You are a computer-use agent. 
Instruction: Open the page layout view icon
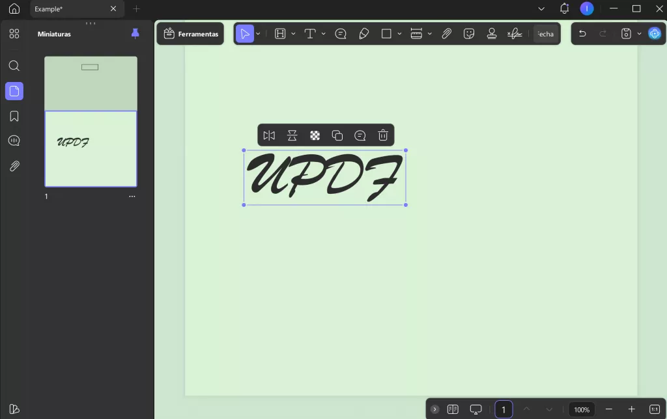click(x=453, y=409)
